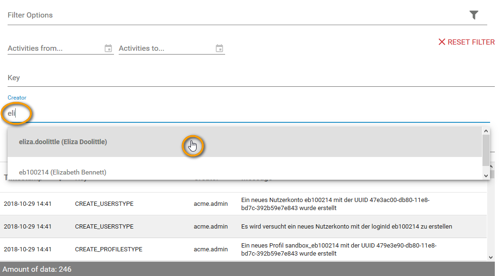Viewport: 501px width, 276px height.
Task: Click the down arrow on the suggestion scrollbar
Action: coord(486,175)
